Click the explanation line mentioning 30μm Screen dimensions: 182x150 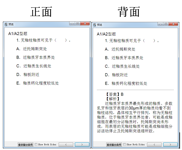coord(134,108)
